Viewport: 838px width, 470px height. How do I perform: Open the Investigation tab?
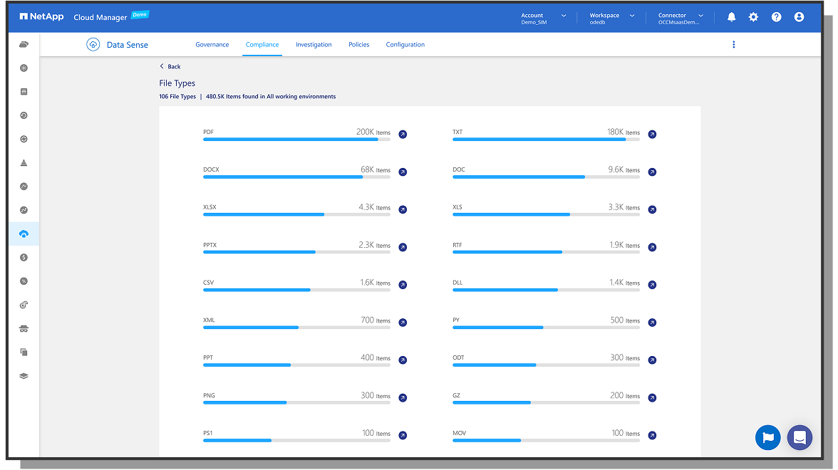click(x=314, y=44)
